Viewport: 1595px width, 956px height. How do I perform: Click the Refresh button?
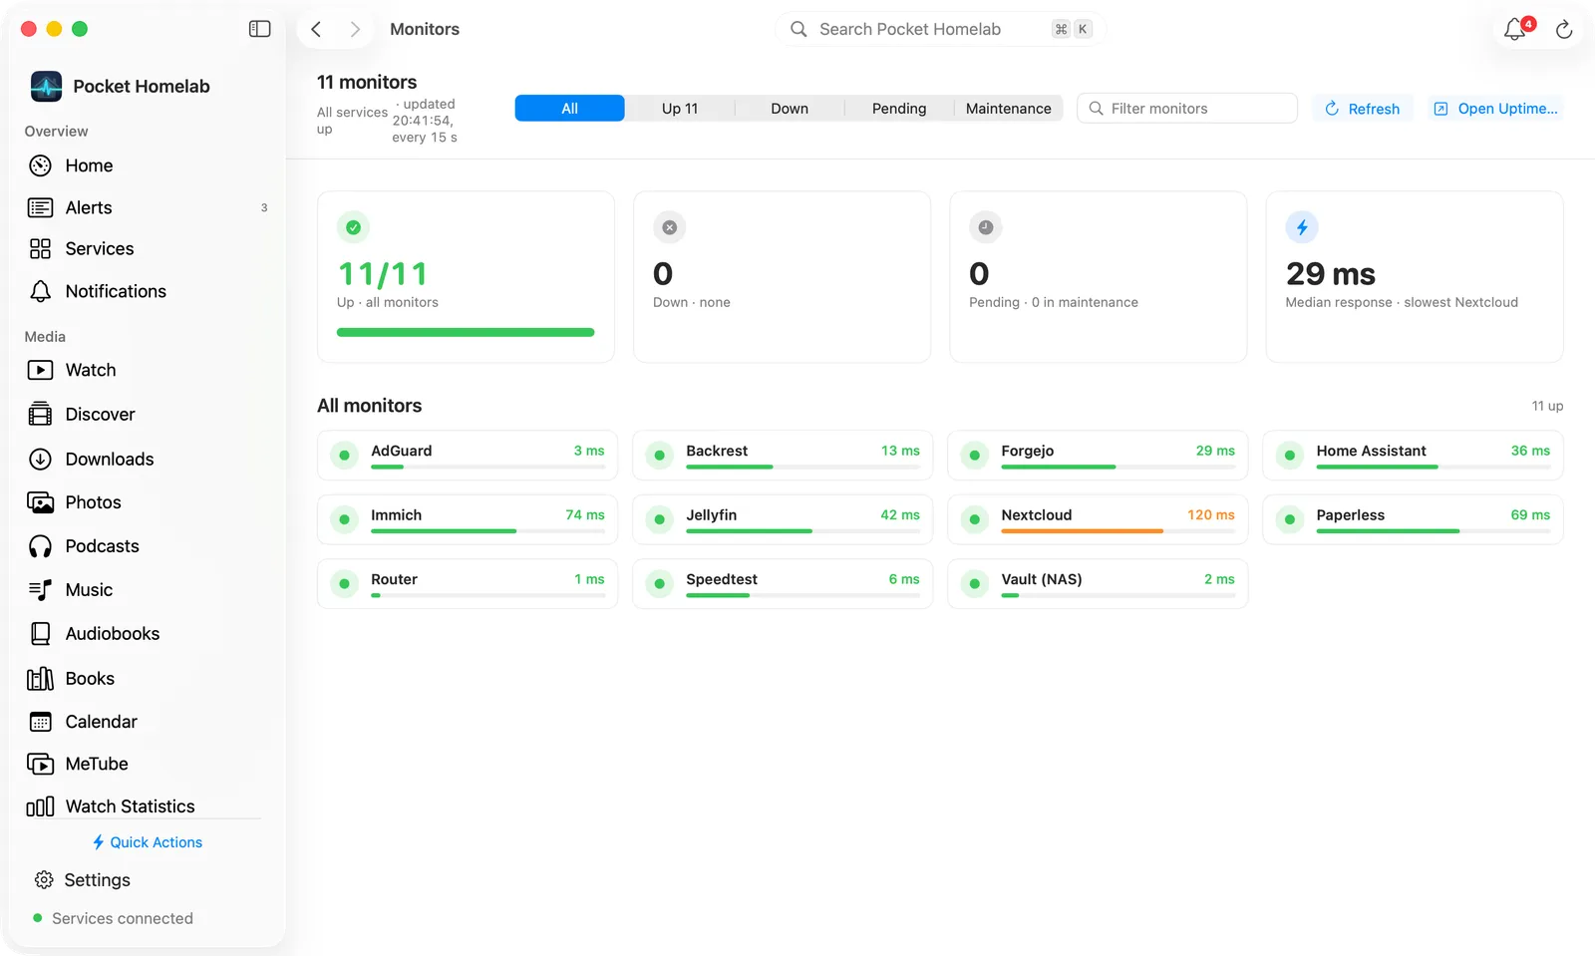pyautogui.click(x=1362, y=109)
